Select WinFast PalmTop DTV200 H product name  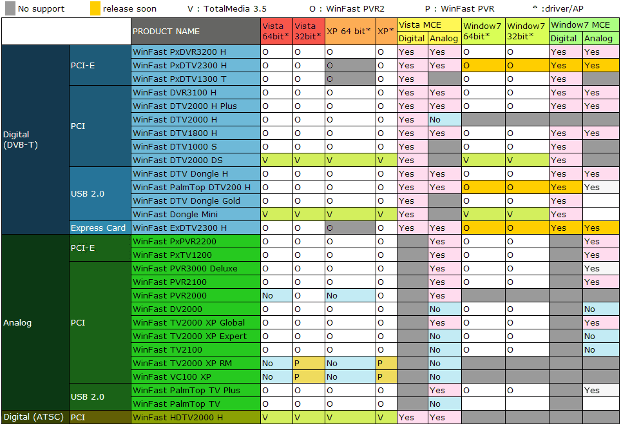pos(196,187)
